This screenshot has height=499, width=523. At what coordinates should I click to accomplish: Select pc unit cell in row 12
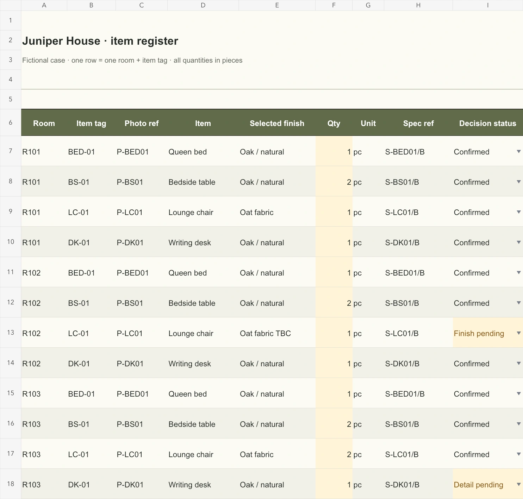(368, 302)
